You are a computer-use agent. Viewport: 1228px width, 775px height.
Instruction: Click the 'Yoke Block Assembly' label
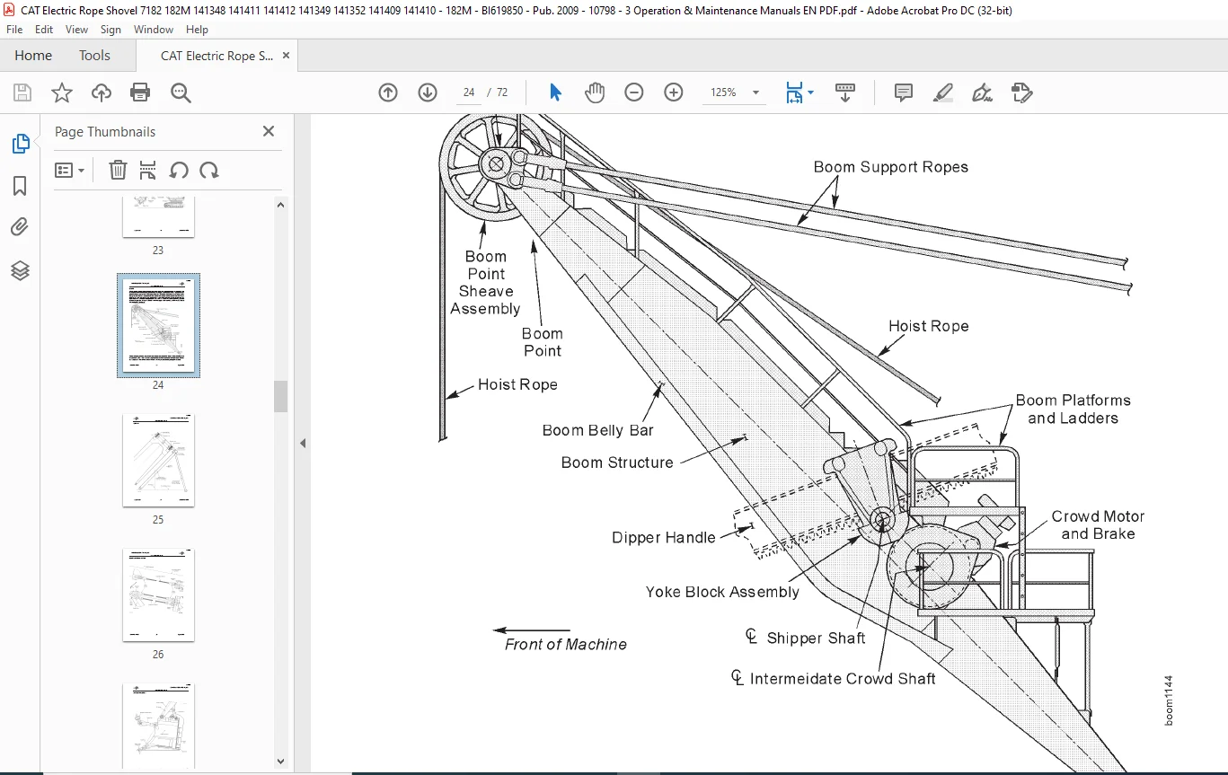click(722, 592)
